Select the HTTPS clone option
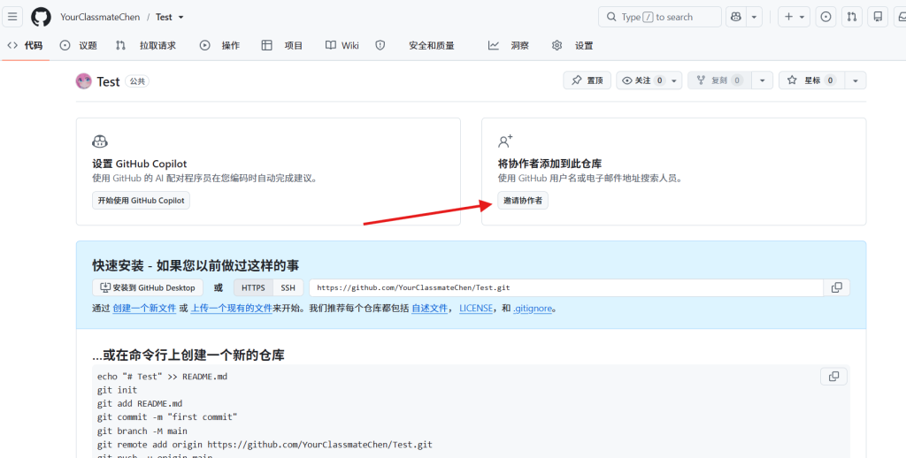Image resolution: width=906 pixels, height=458 pixels. coord(253,287)
